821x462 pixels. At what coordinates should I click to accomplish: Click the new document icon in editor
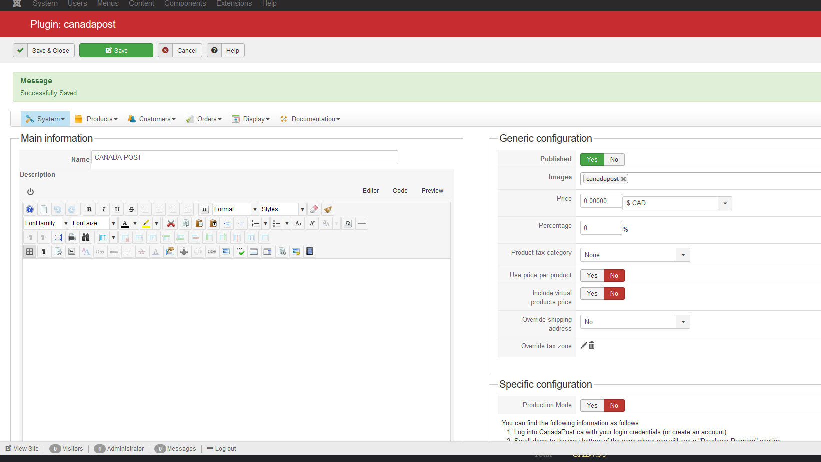(44, 209)
